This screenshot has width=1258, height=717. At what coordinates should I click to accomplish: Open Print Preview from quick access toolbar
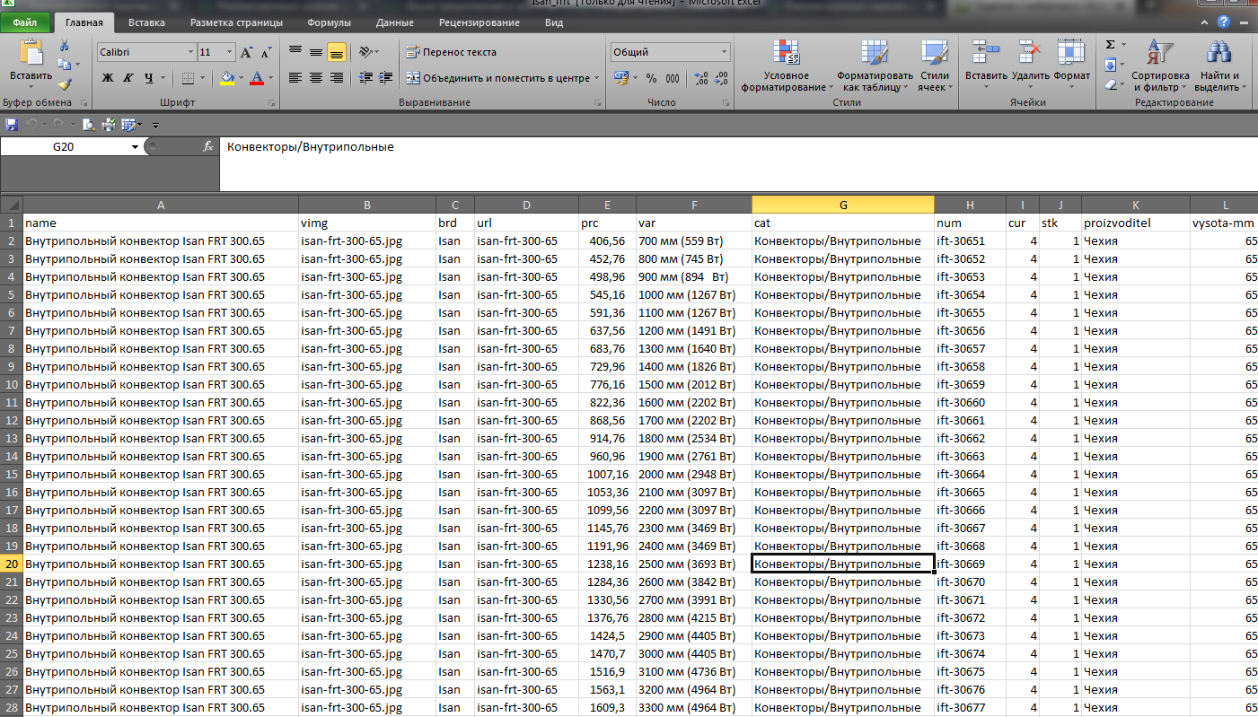[x=88, y=124]
